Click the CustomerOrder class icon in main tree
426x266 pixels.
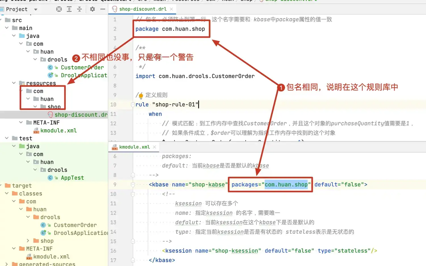[x=50, y=67]
